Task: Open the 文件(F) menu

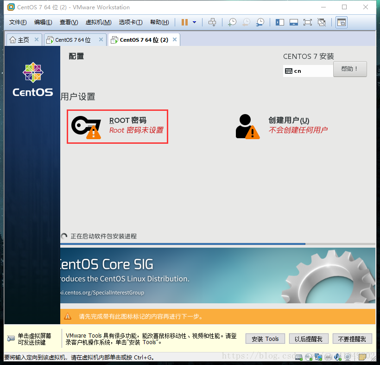Action: [x=18, y=22]
